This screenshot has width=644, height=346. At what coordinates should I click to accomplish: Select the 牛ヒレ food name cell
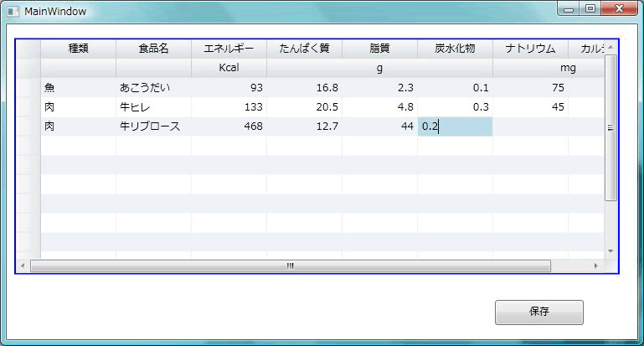pos(153,107)
